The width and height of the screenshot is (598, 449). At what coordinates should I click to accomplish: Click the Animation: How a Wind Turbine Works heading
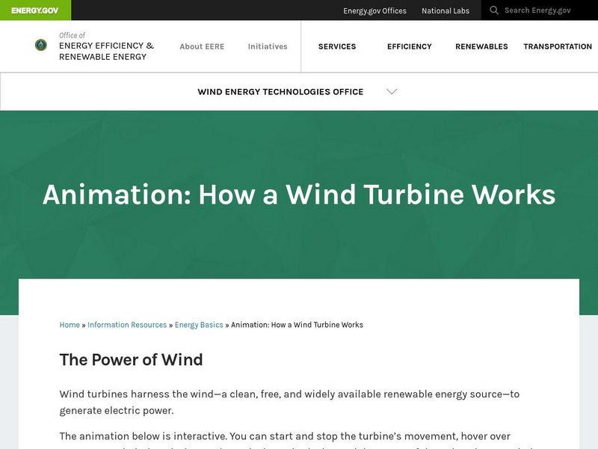tap(299, 195)
